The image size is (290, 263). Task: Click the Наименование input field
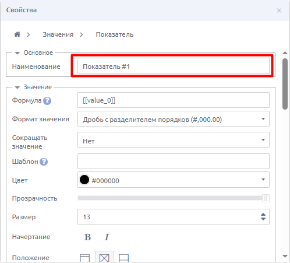point(174,66)
